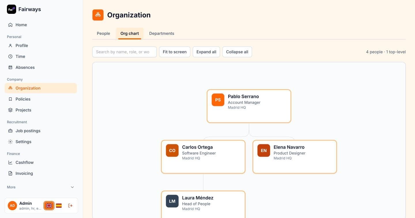Open the Departments tab
Image resolution: width=415 pixels, height=218 pixels.
pyautogui.click(x=162, y=33)
